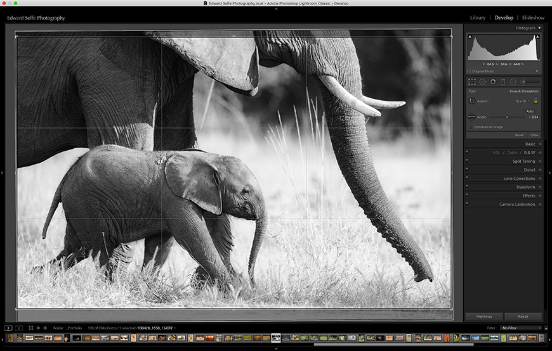Click the Angle value -0.34 field

[x=533, y=117]
